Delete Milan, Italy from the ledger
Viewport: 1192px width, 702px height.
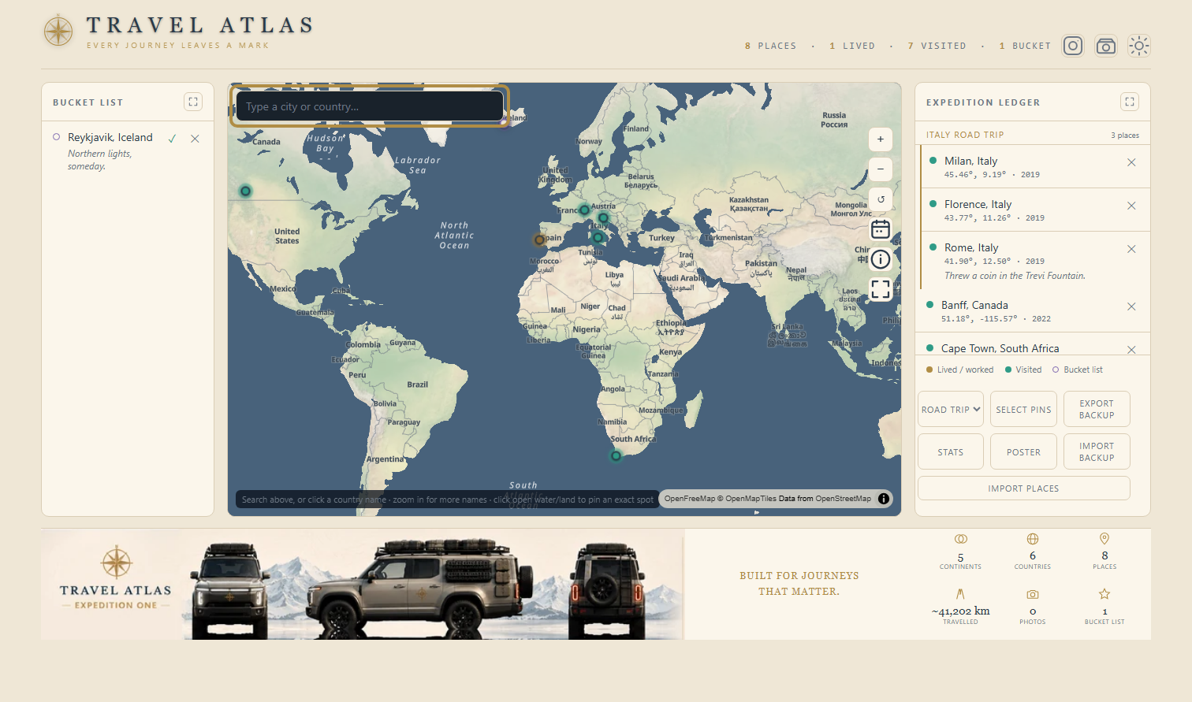tap(1131, 162)
